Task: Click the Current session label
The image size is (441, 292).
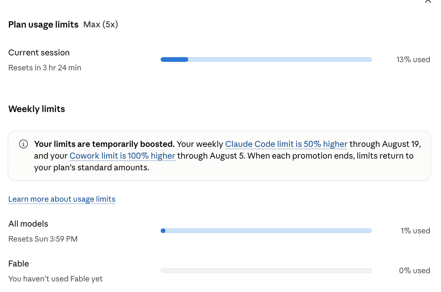Action: coord(39,52)
